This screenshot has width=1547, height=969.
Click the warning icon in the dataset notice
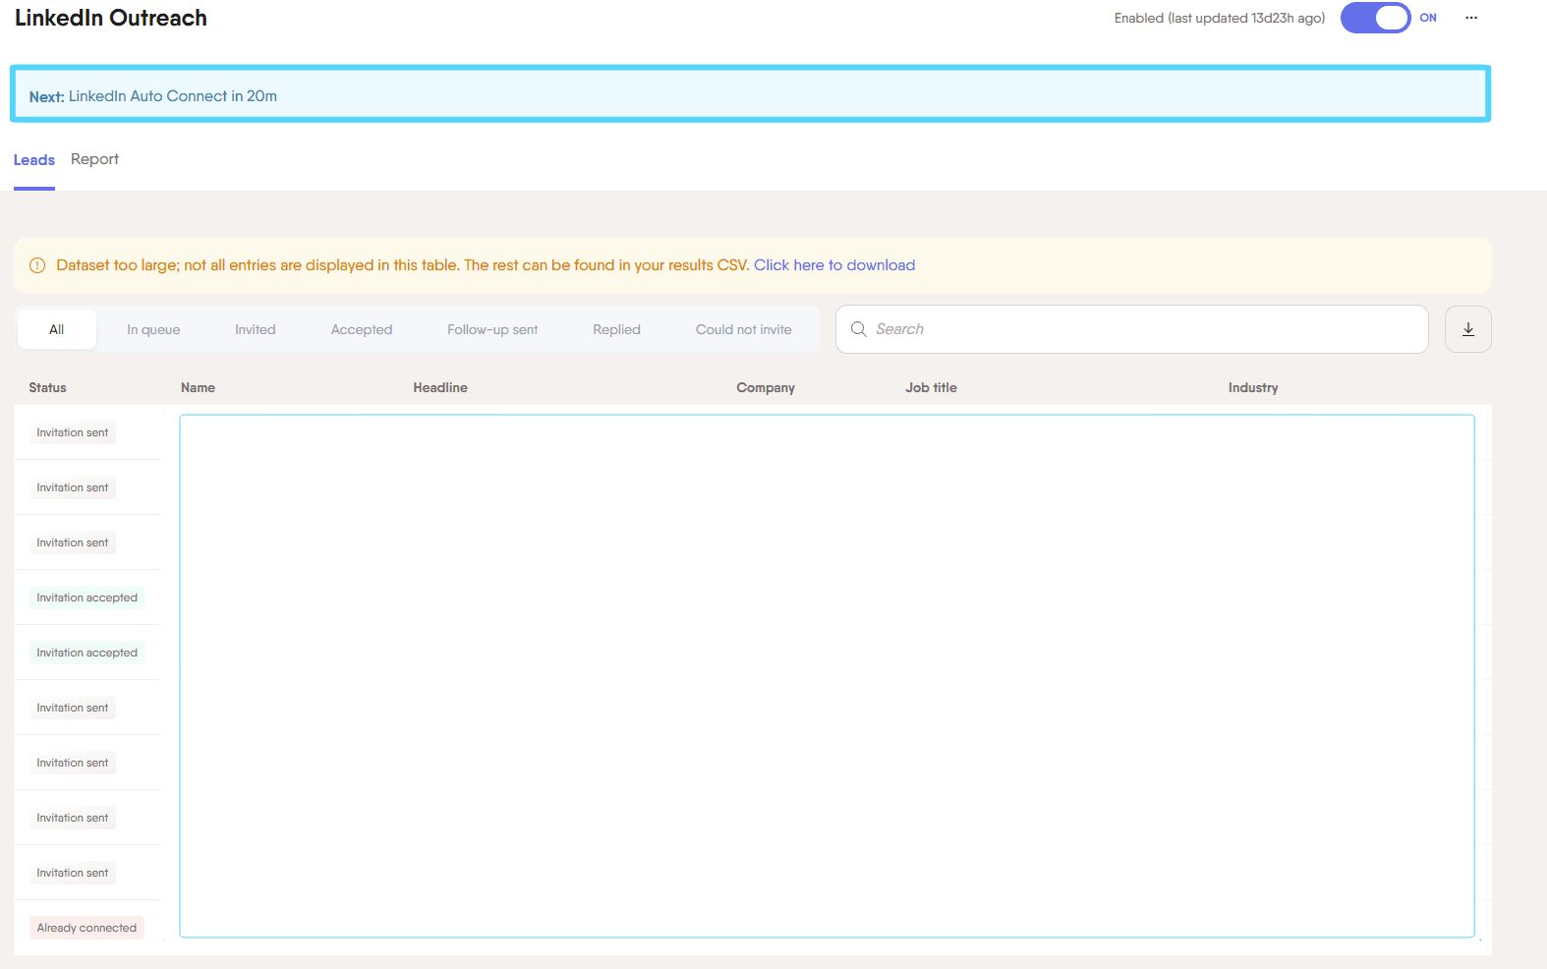[x=37, y=265]
